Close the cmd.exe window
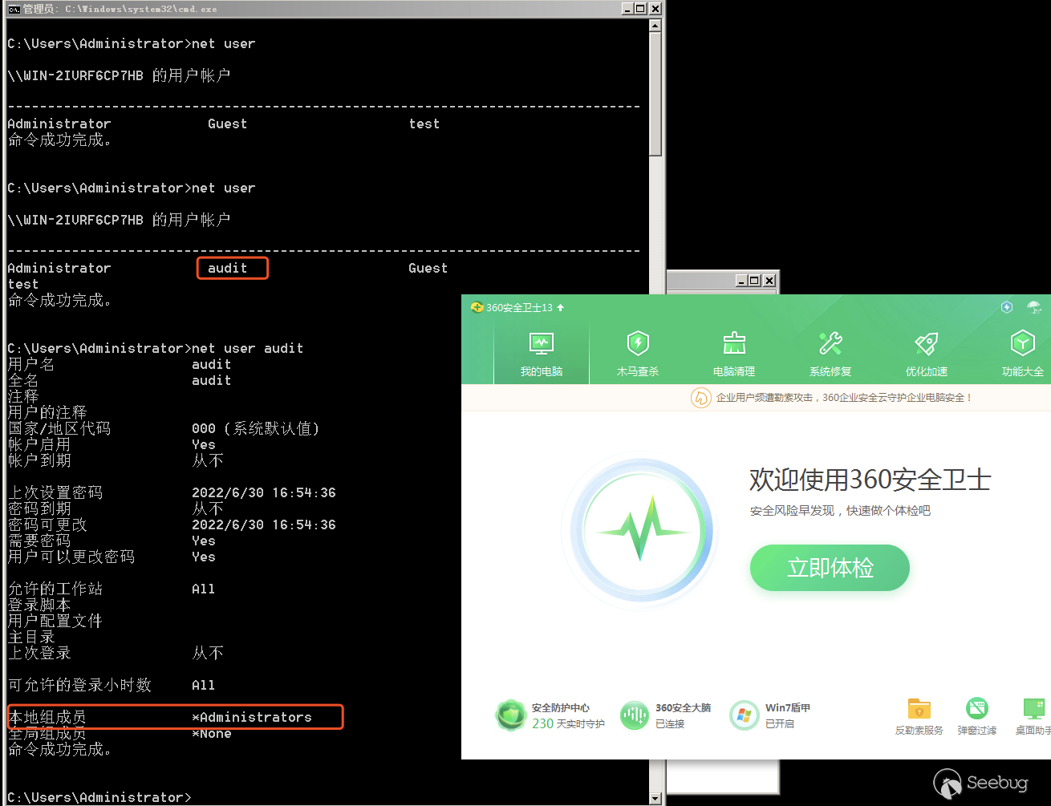Image resolution: width=1051 pixels, height=806 pixels. pyautogui.click(x=655, y=9)
